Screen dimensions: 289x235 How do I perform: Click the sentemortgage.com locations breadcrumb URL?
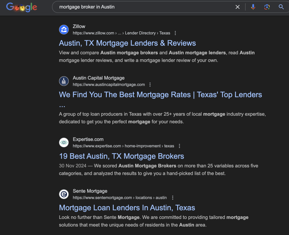click(x=120, y=198)
